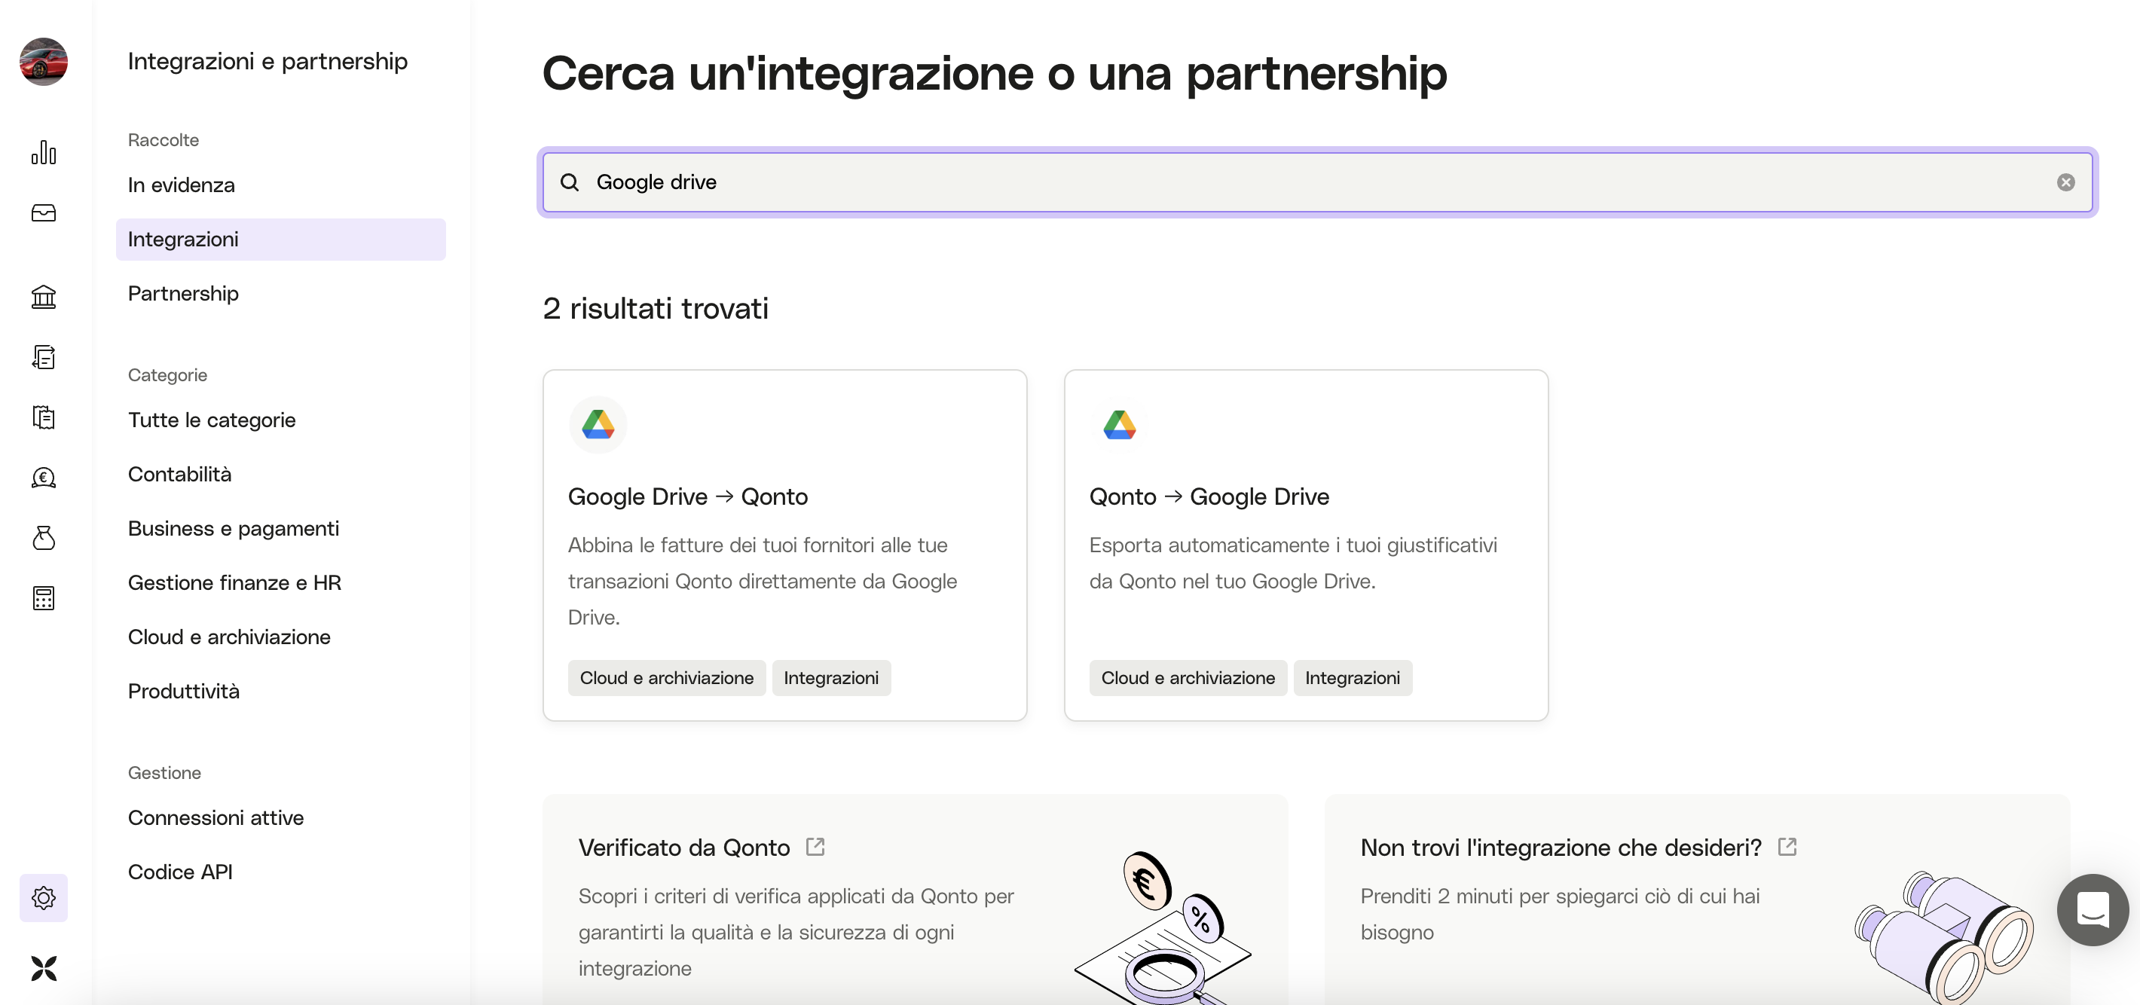Click the euro savings head icon
Viewport: 2140px width, 1005px height.
pos(43,478)
